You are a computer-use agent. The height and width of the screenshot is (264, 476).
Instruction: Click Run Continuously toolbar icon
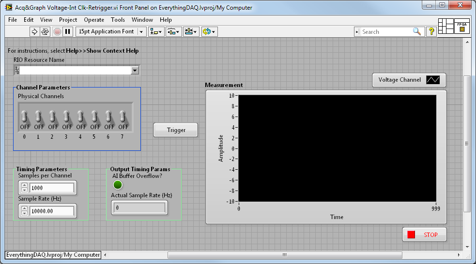pyautogui.click(x=45, y=31)
